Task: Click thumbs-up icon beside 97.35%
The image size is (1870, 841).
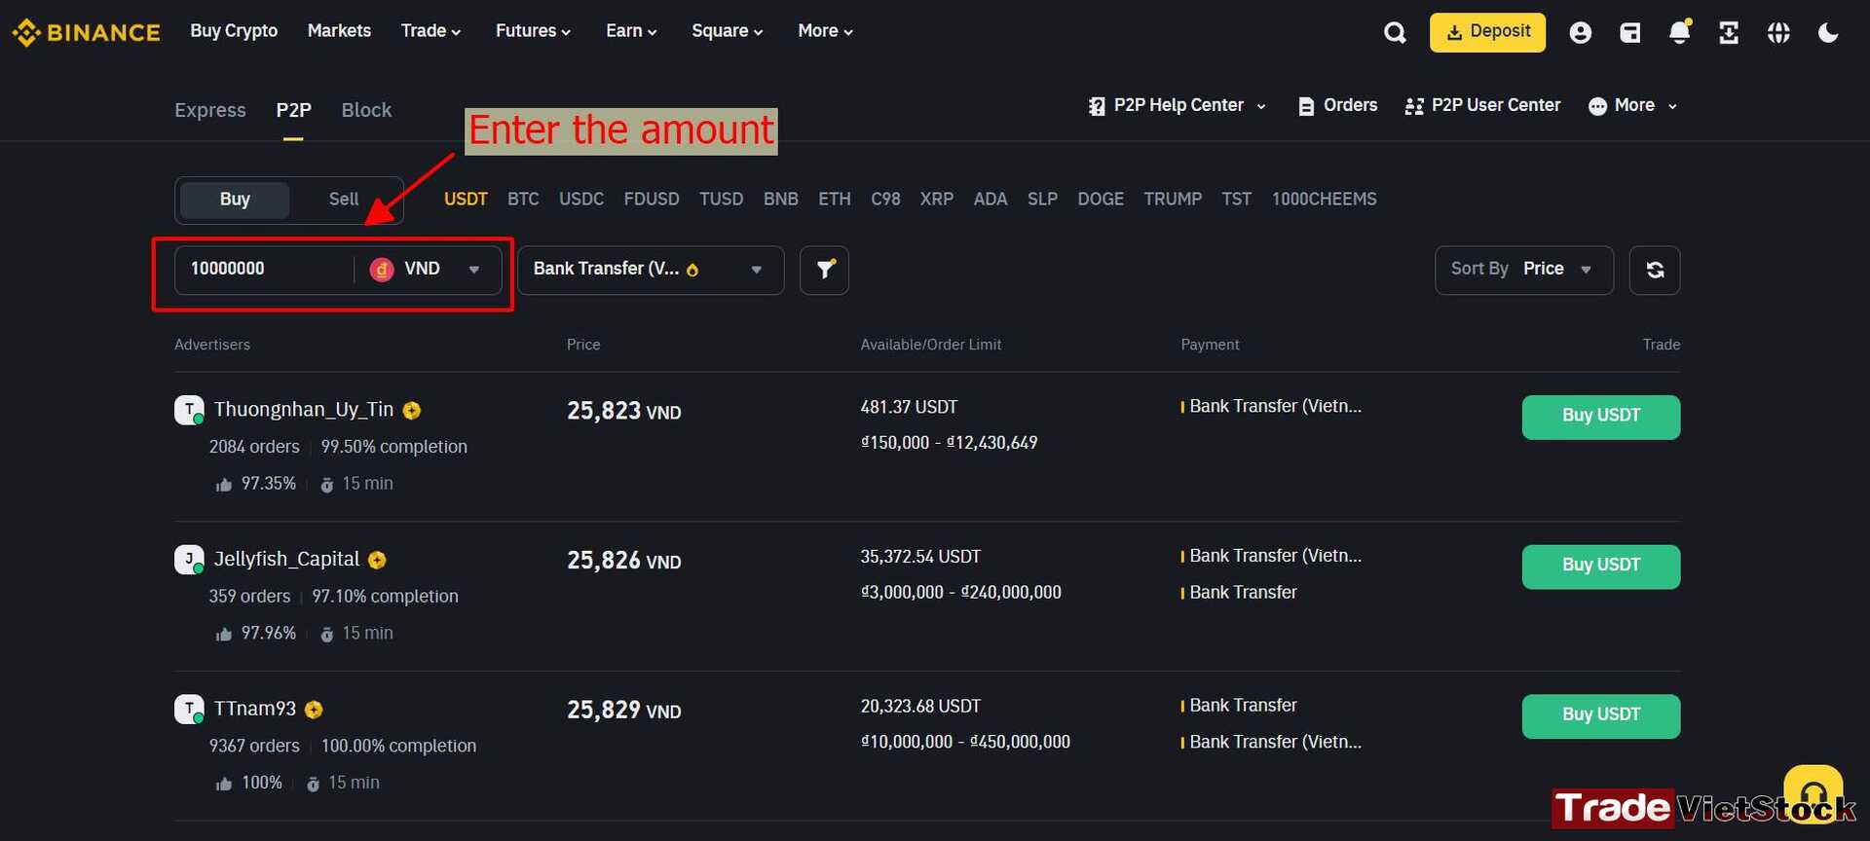Action: pos(224,485)
